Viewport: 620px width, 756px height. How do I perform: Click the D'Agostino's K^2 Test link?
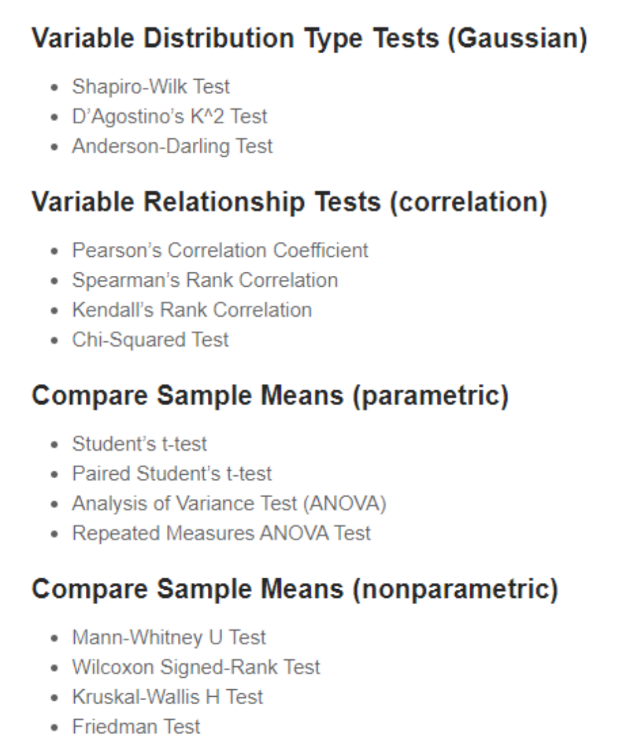click(x=170, y=116)
